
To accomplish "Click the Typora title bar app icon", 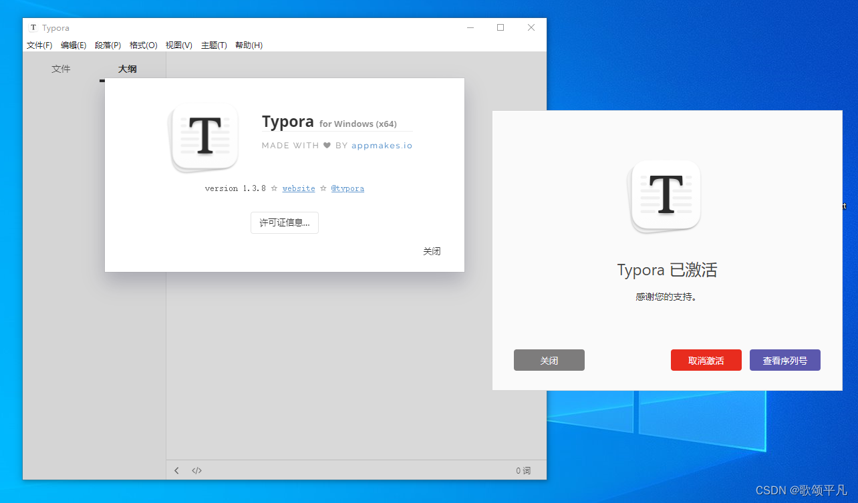I will [33, 27].
